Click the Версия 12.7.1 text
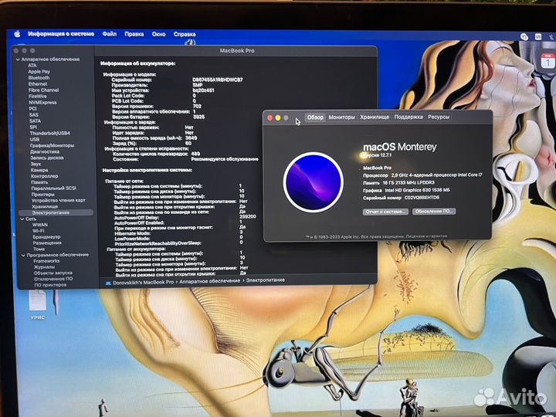This screenshot has height=417, width=556. (x=378, y=155)
